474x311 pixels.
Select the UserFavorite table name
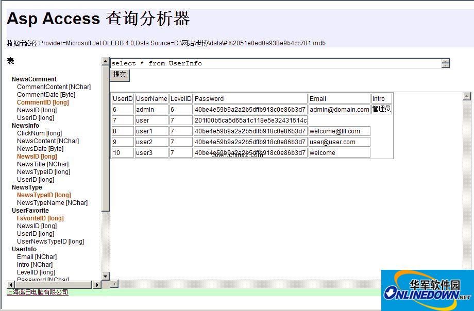tap(30, 211)
